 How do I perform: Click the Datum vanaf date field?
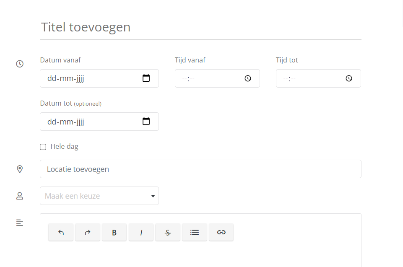[x=99, y=78]
